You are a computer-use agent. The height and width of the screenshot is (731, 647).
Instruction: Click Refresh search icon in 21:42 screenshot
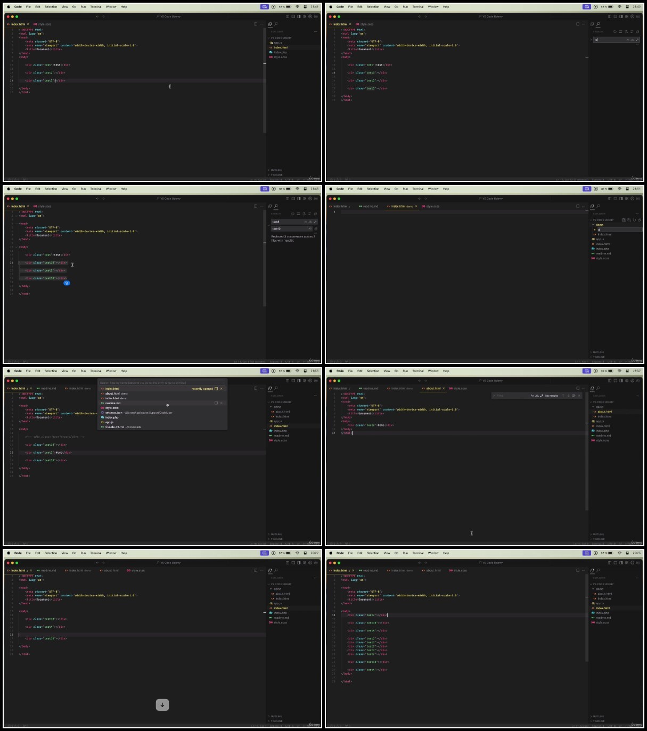[x=615, y=31]
